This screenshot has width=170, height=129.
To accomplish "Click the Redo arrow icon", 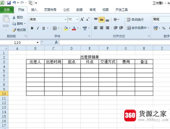I will pos(22,3).
